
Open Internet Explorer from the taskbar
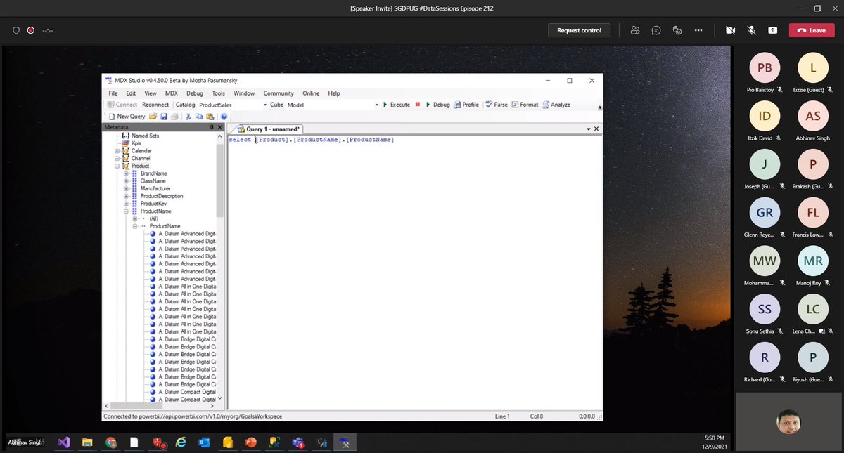coord(181,442)
